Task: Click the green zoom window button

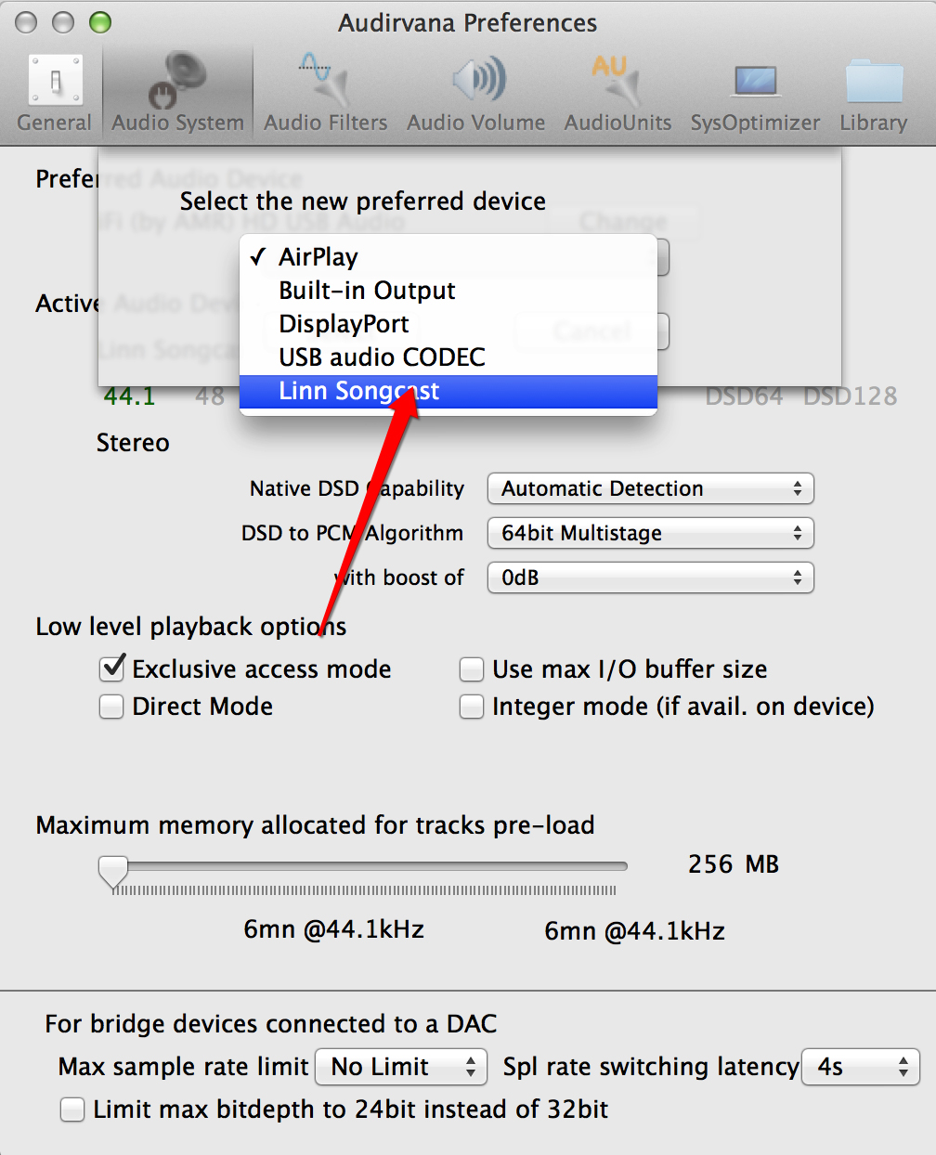Action: (99, 22)
